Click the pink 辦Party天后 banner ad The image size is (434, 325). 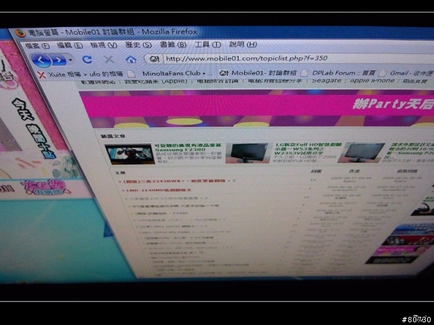(x=256, y=108)
